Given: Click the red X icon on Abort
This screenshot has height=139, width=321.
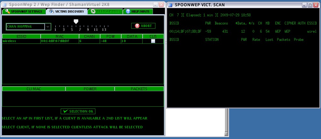Looking at the screenshot, I should click(x=137, y=26).
